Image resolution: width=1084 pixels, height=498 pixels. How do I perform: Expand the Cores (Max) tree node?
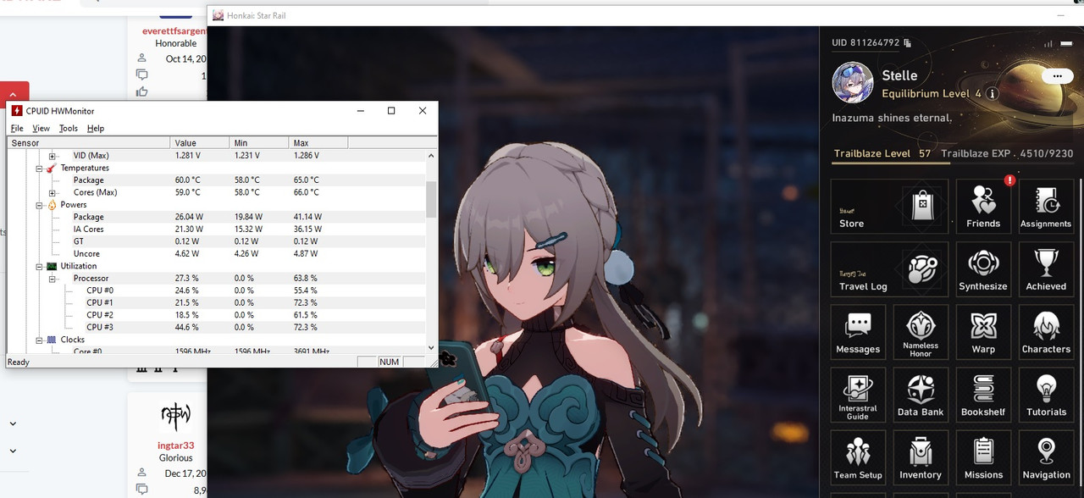52,192
